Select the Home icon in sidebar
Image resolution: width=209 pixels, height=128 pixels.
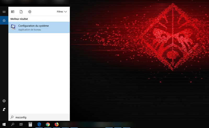point(4,20)
